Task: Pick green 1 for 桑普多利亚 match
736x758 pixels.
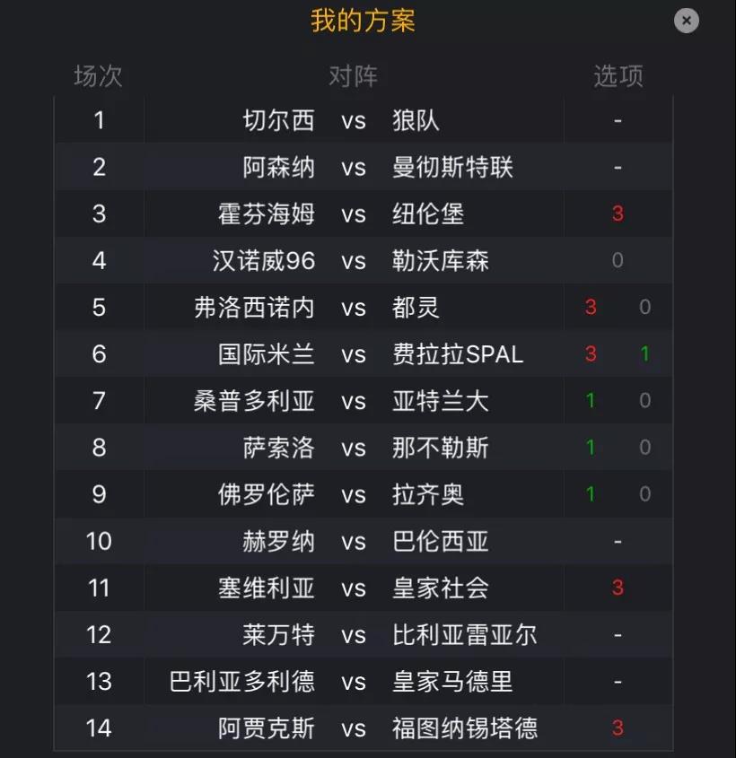Action: [590, 401]
